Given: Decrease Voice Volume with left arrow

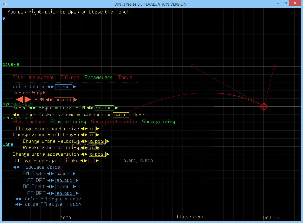Looking at the screenshot, I should click(x=49, y=87).
